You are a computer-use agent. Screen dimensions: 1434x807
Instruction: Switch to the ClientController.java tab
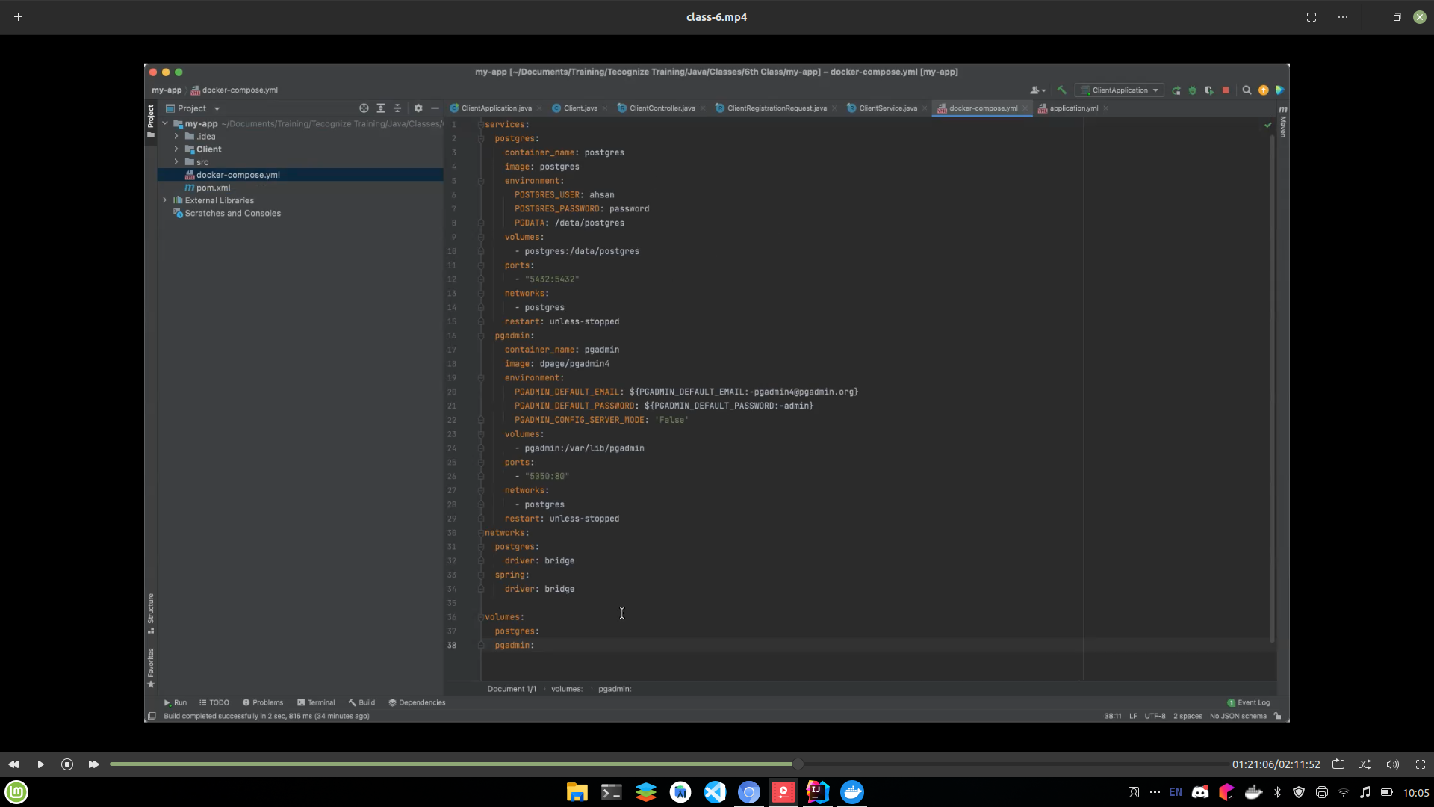[x=662, y=108]
